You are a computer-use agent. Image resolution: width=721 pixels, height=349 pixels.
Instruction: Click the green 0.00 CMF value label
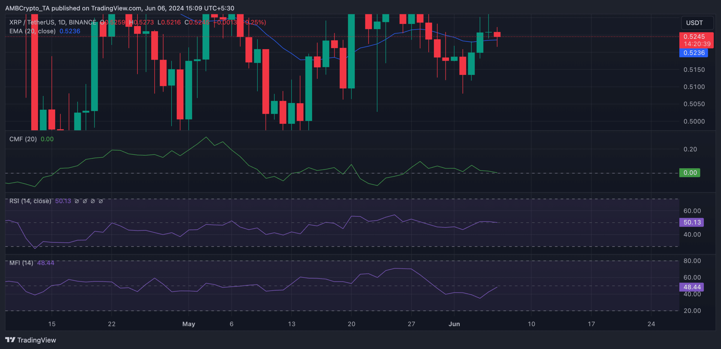tap(690, 173)
